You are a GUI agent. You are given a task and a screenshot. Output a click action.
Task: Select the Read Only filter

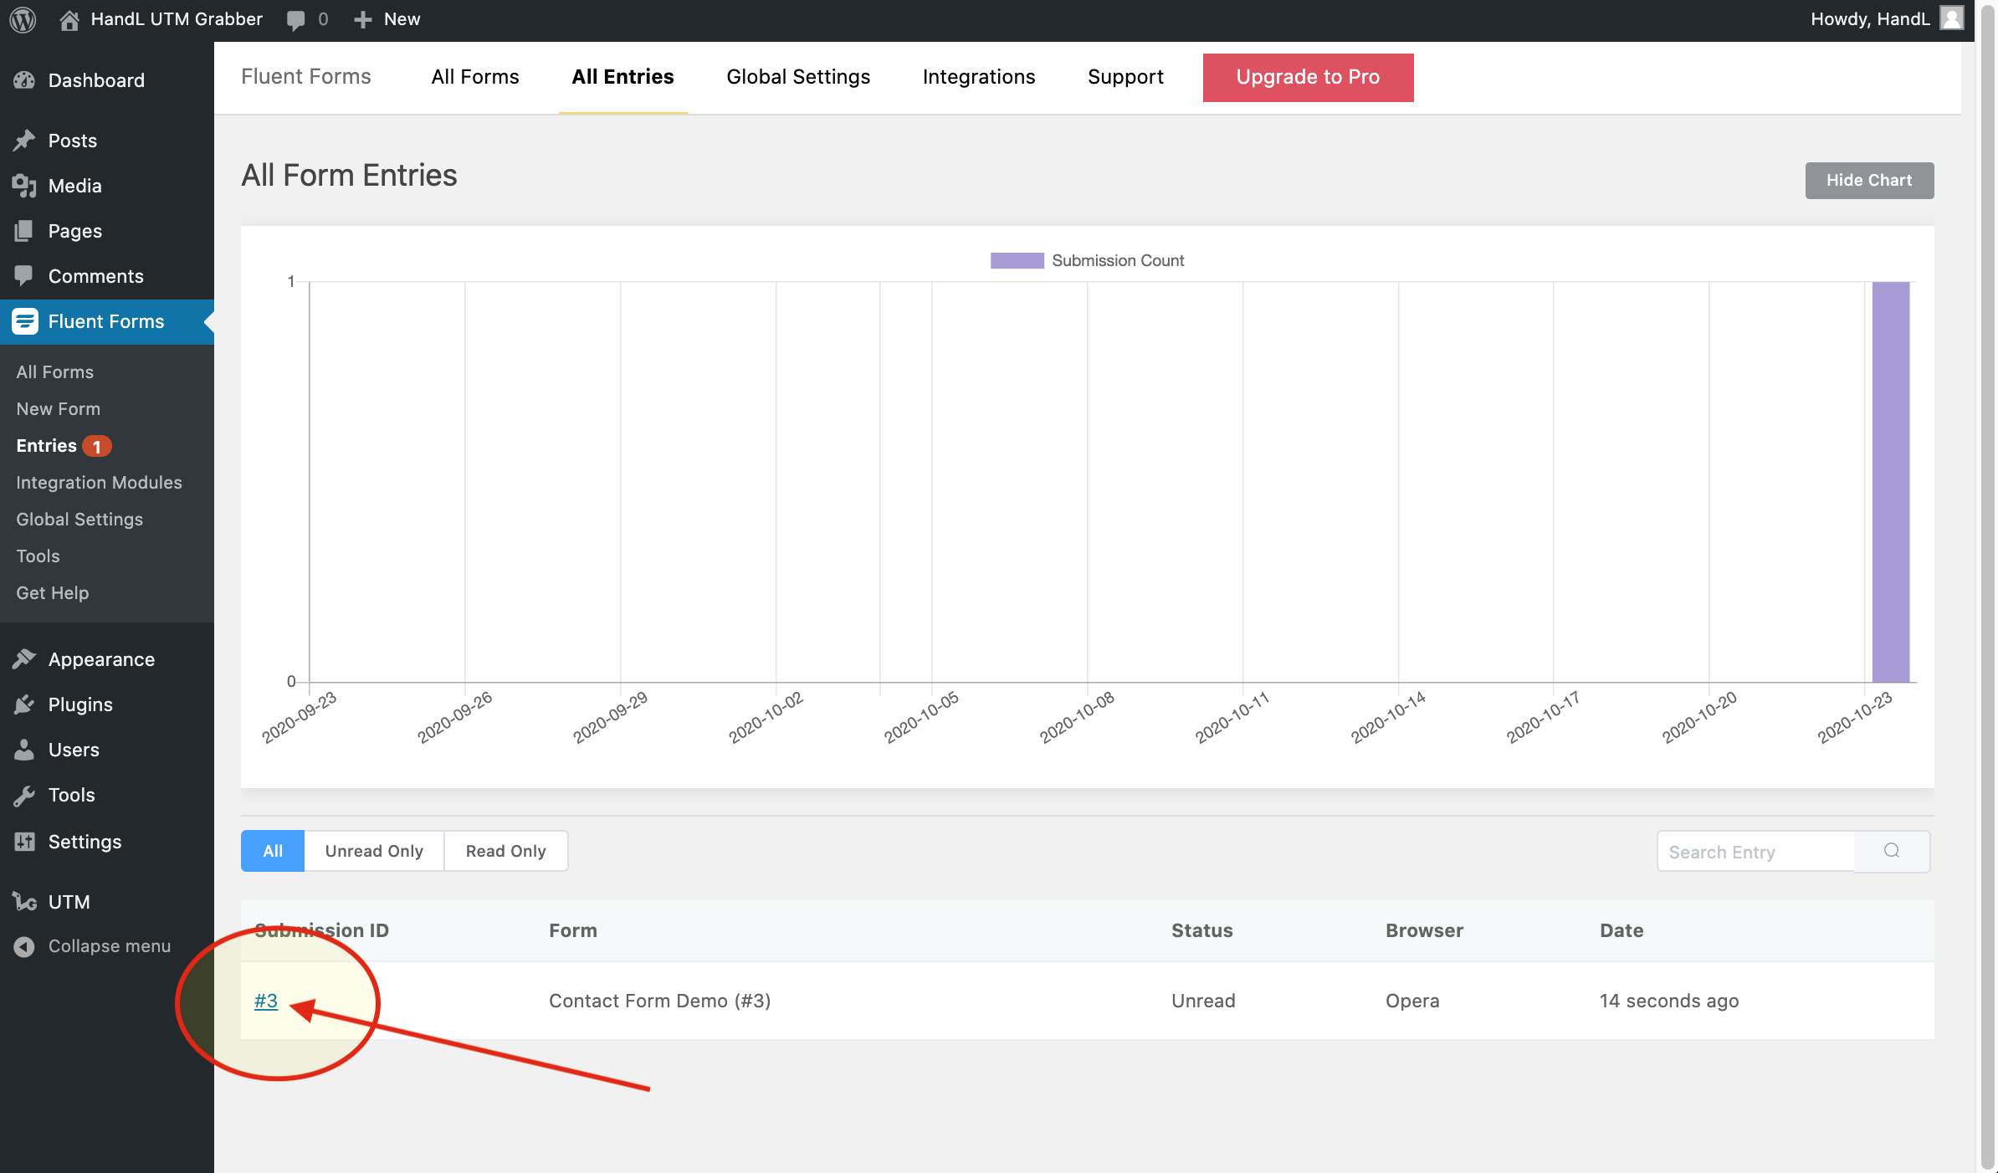pos(505,851)
